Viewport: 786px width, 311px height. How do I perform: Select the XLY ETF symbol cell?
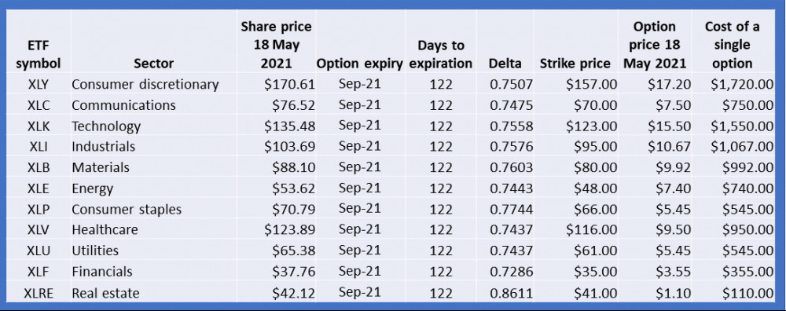click(x=38, y=84)
